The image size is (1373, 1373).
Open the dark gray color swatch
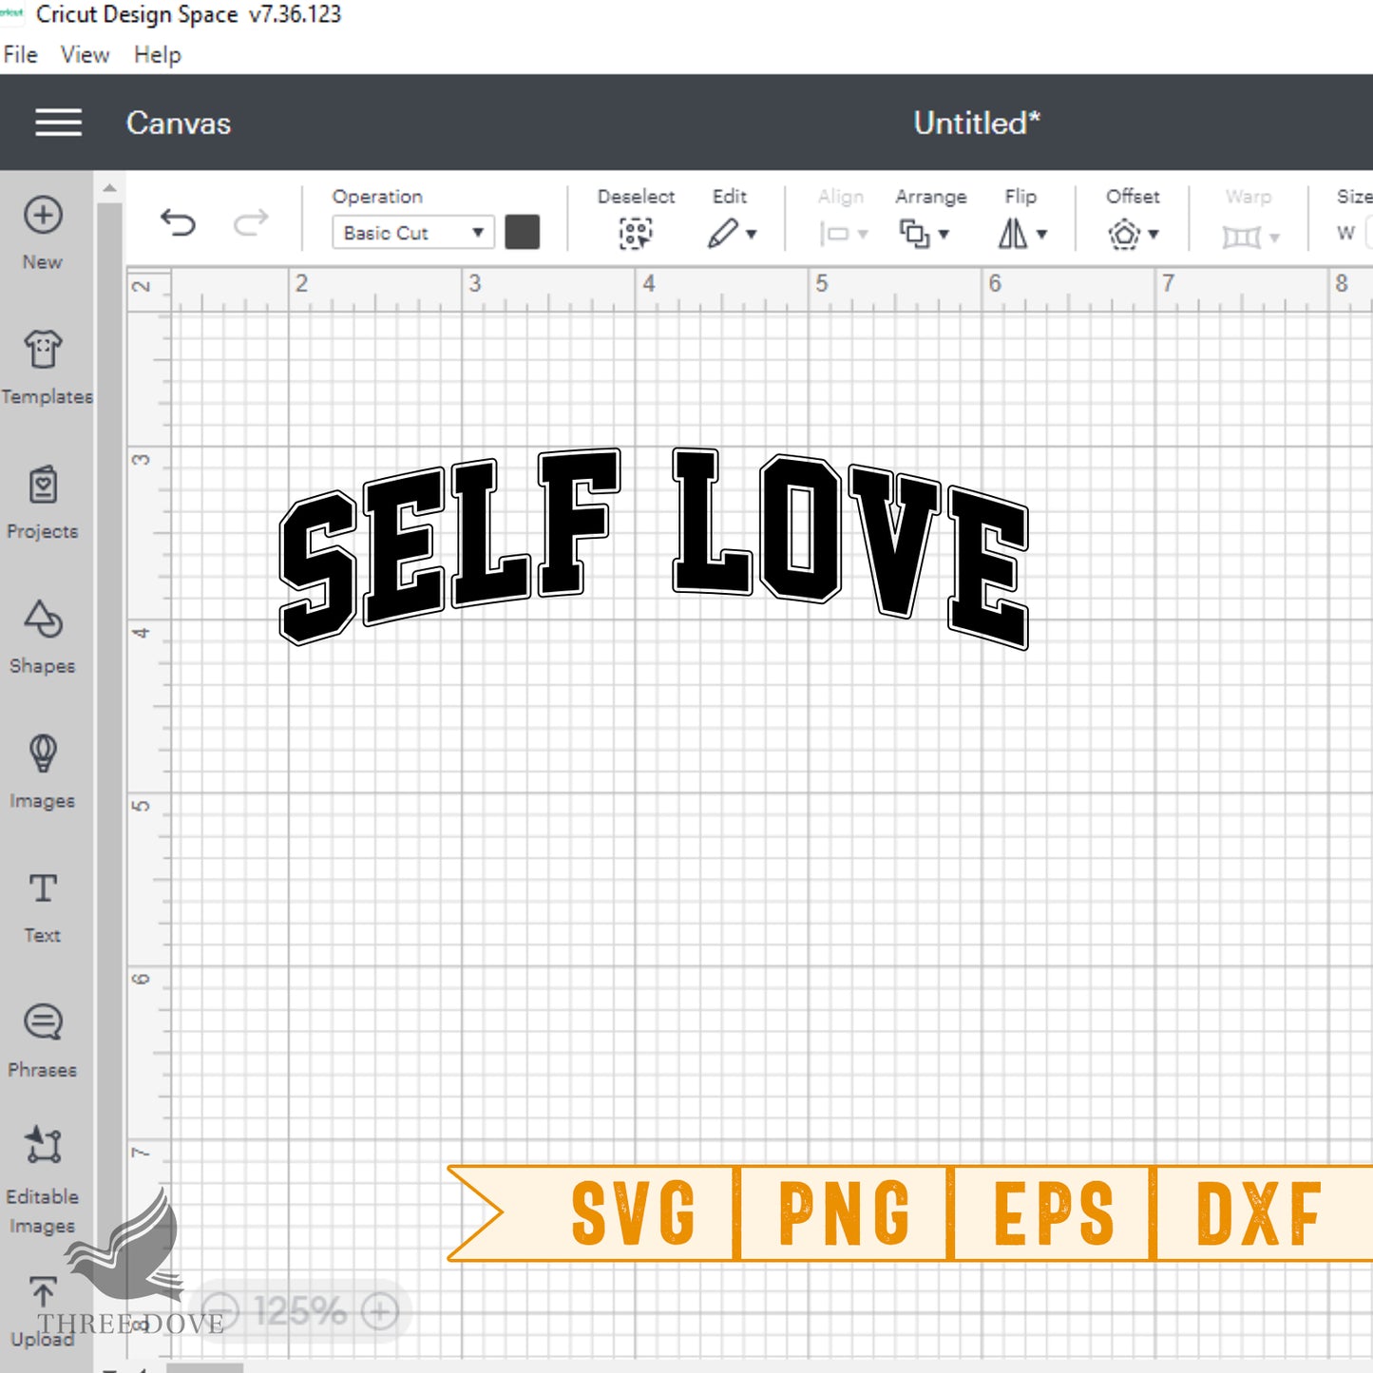523,232
